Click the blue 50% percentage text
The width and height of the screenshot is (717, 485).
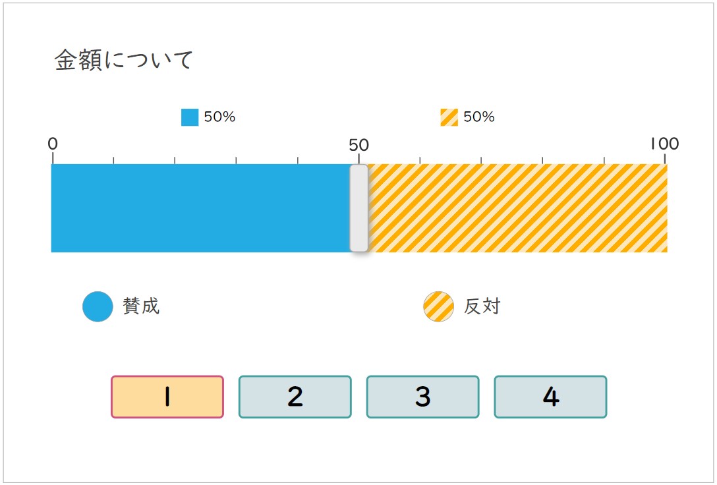(x=219, y=117)
